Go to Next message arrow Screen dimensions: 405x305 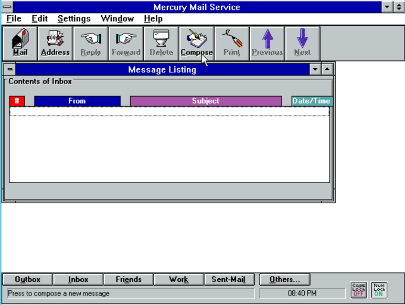(x=303, y=43)
